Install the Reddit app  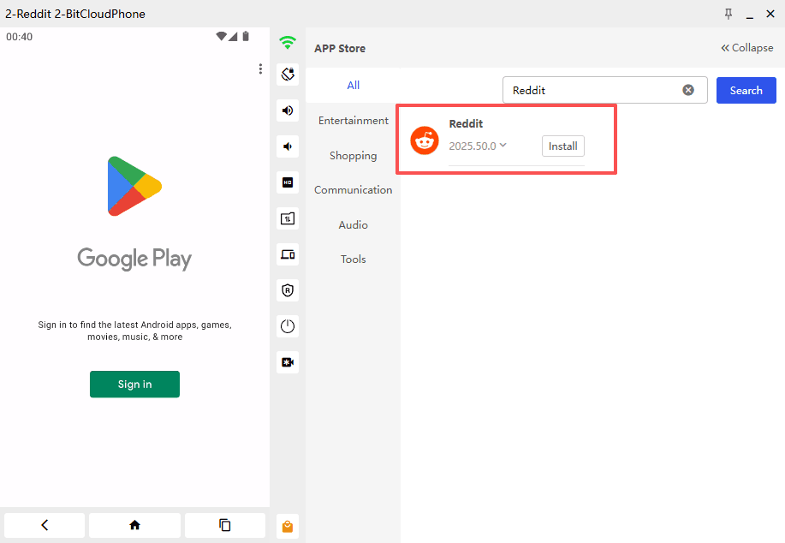point(562,146)
